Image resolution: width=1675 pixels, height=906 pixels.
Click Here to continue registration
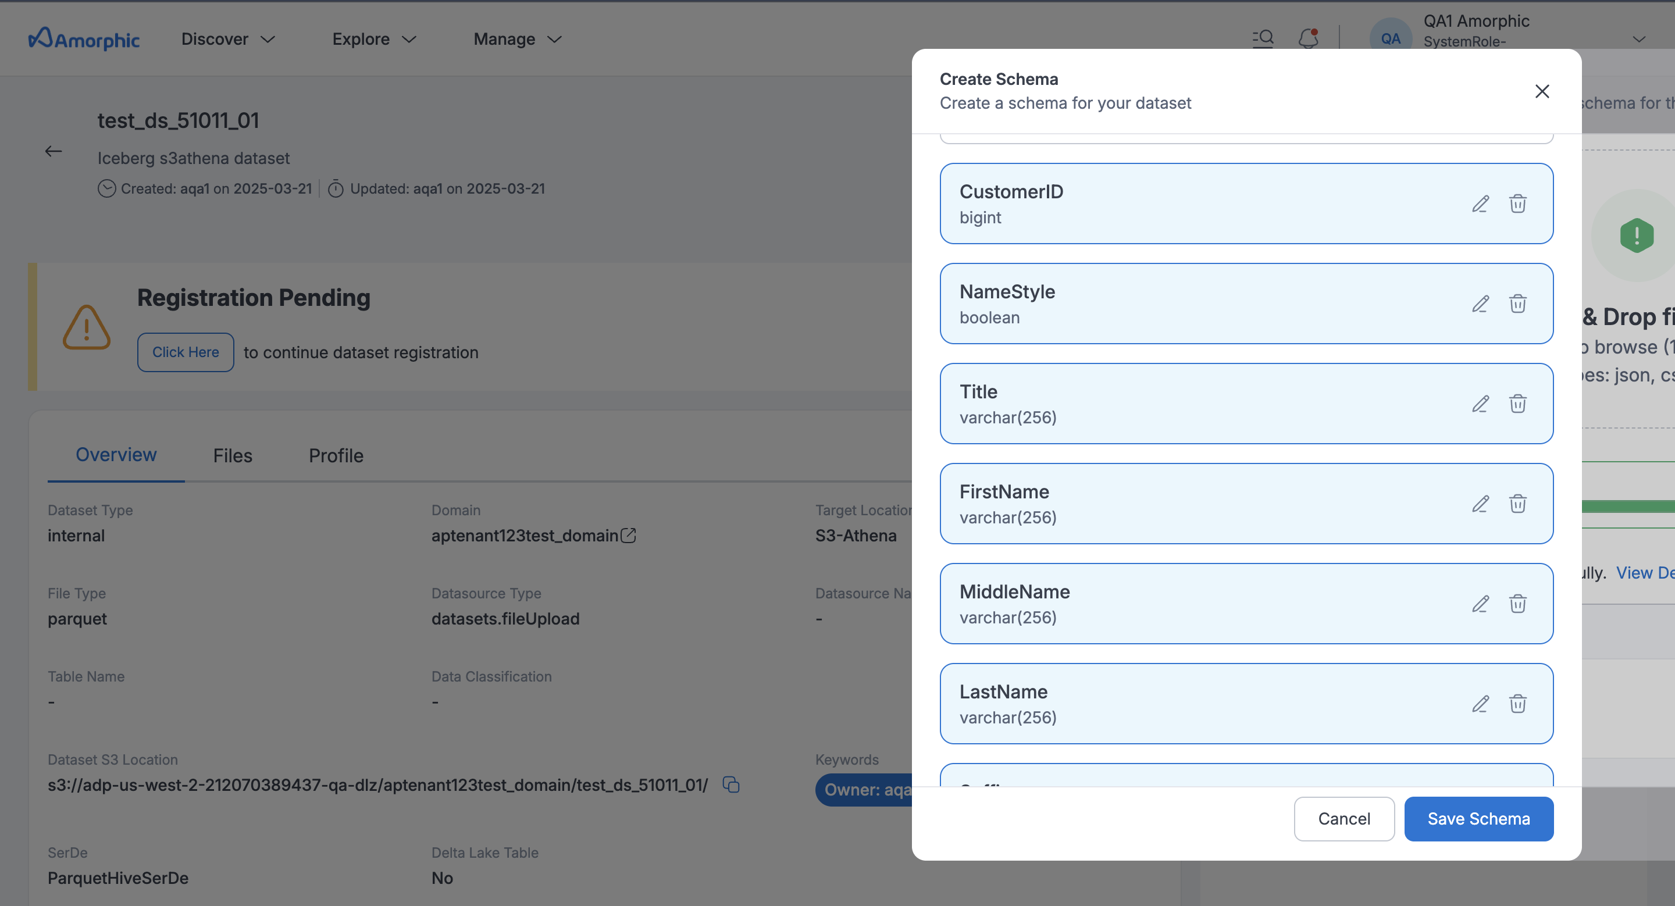(186, 352)
